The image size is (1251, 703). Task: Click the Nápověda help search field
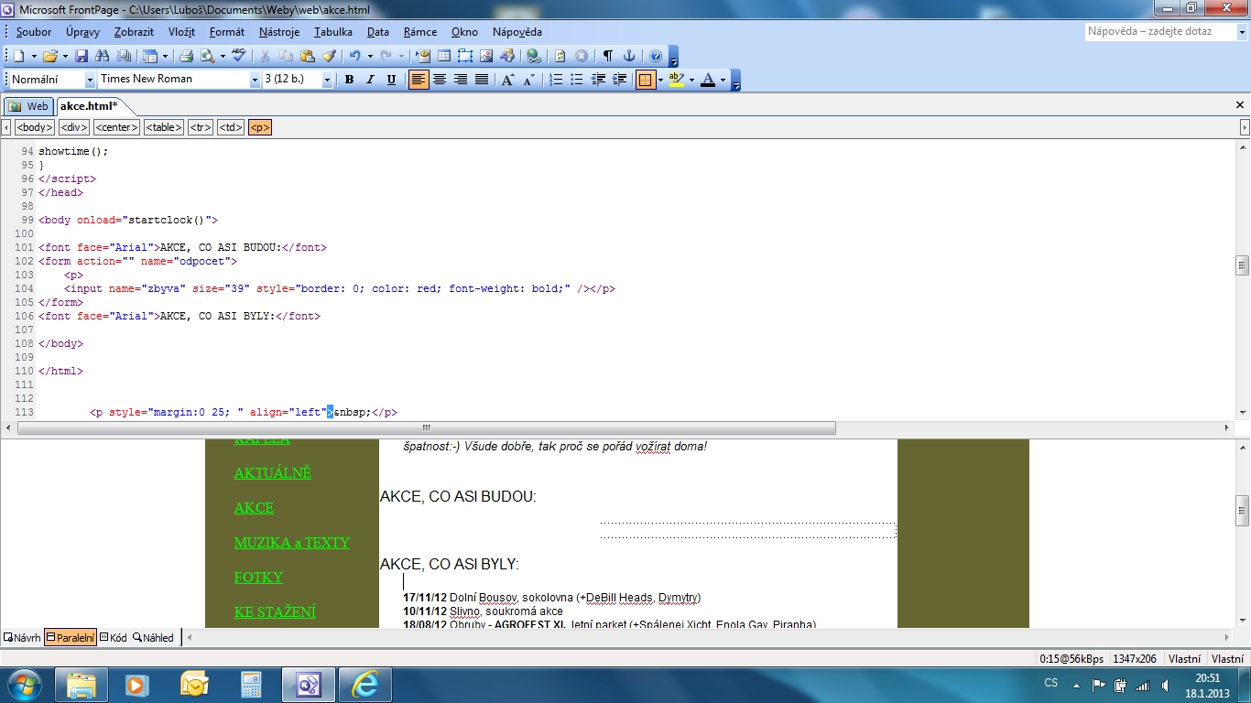click(x=1159, y=31)
